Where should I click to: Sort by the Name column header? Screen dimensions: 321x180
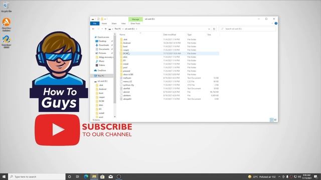click(122, 34)
